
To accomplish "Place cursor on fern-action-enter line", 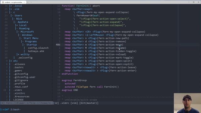I will point(100,71).
